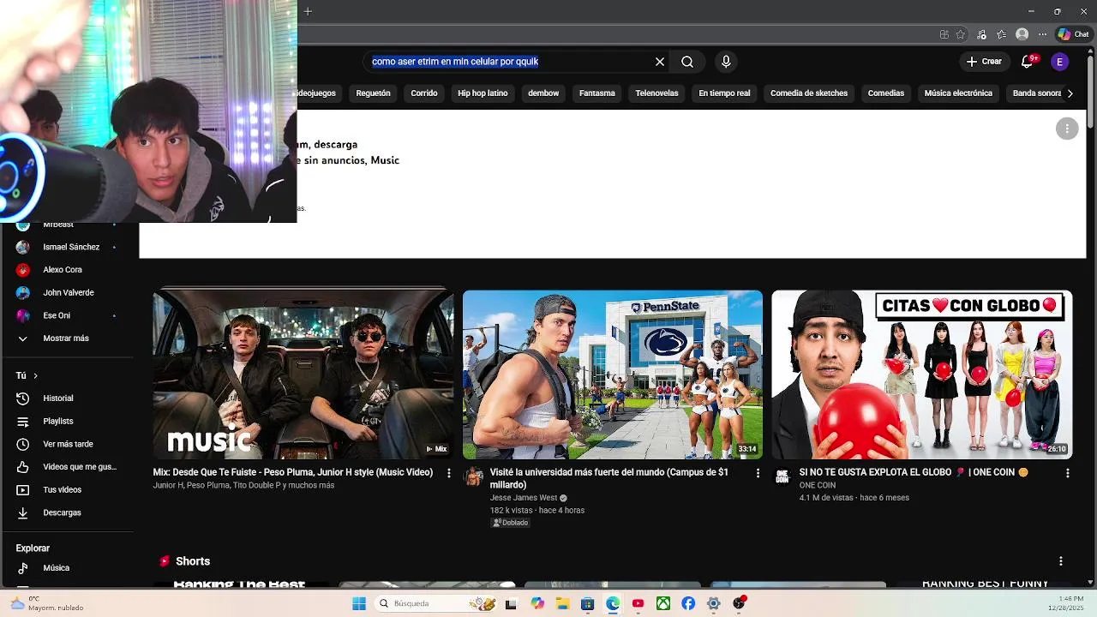Open the Shorts section options menu

[1061, 561]
